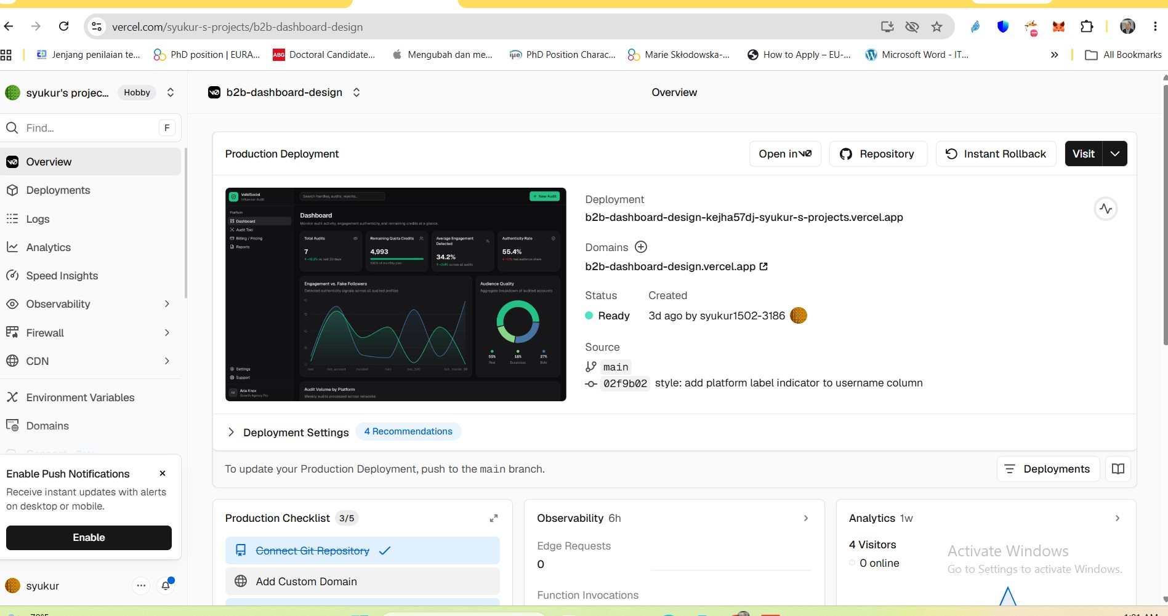The height and width of the screenshot is (616, 1168).
Task: Click the apps grid icon in bookmarks bar
Action: click(6, 55)
